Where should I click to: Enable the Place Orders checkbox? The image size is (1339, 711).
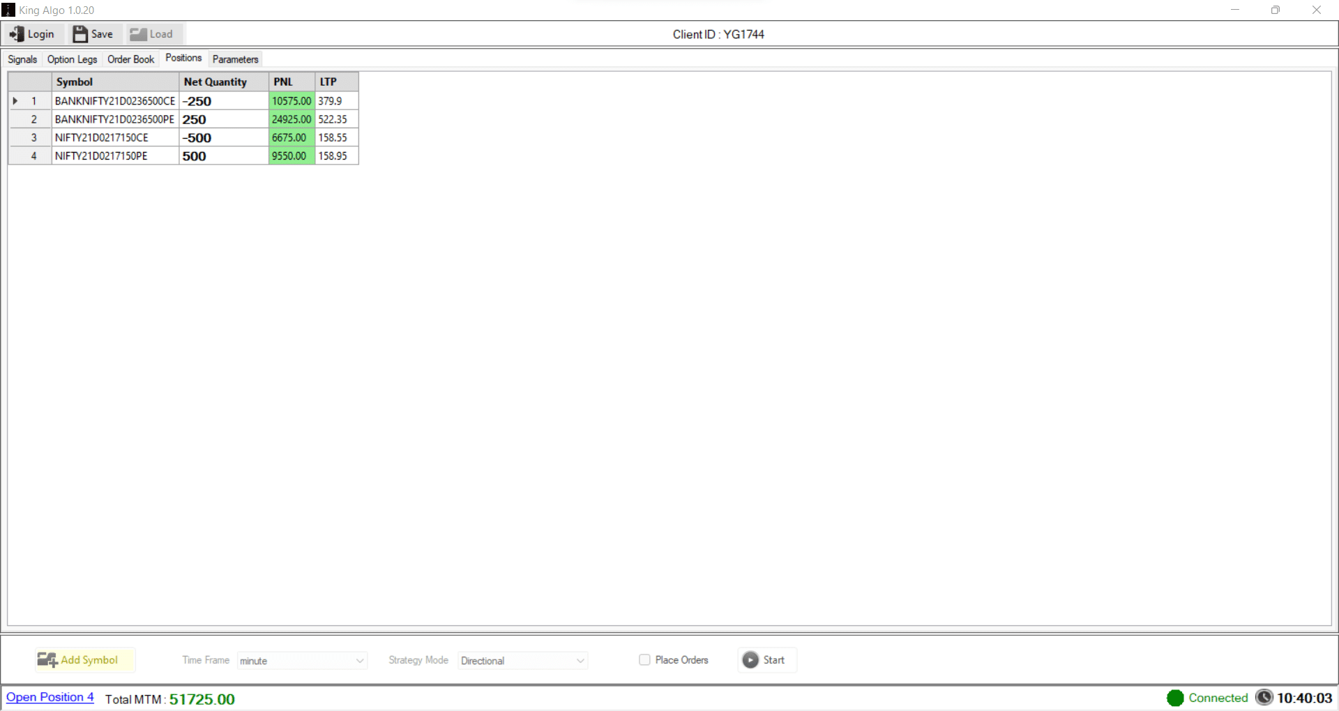(644, 659)
